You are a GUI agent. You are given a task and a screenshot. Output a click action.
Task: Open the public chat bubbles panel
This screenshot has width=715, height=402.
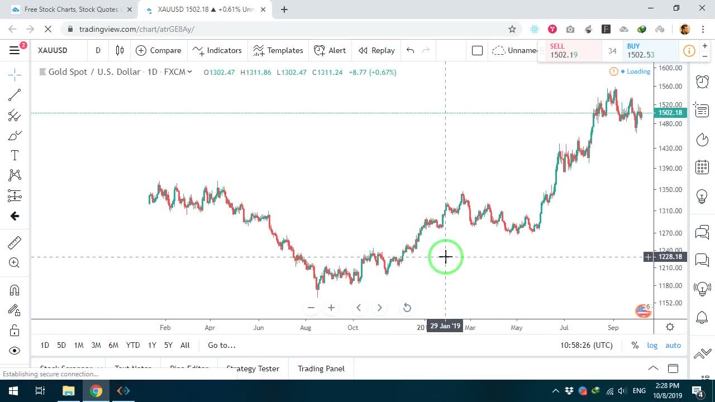click(x=702, y=232)
